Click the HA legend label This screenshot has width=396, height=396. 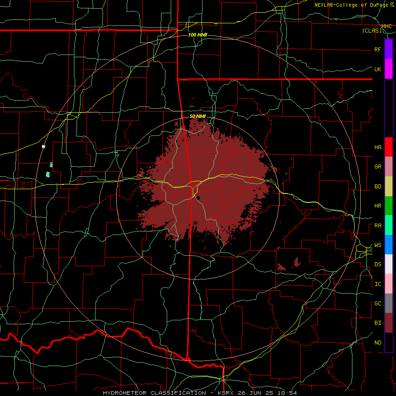pos(378,147)
